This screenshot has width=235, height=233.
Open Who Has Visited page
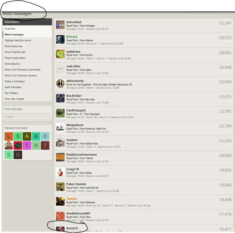pyautogui.click(x=14, y=99)
